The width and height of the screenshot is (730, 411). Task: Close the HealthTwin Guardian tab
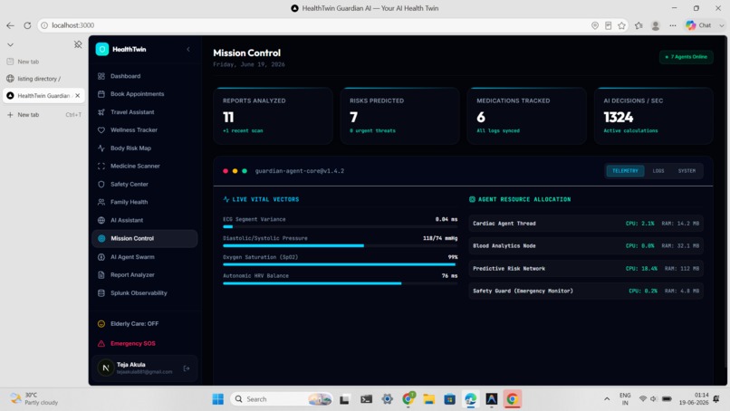coord(78,95)
